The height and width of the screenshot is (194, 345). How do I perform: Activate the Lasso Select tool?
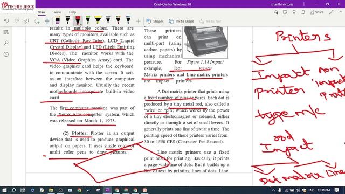pos(37,21)
